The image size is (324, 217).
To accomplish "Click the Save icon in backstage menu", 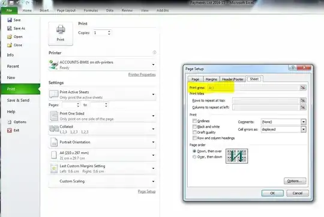I will point(10,20).
